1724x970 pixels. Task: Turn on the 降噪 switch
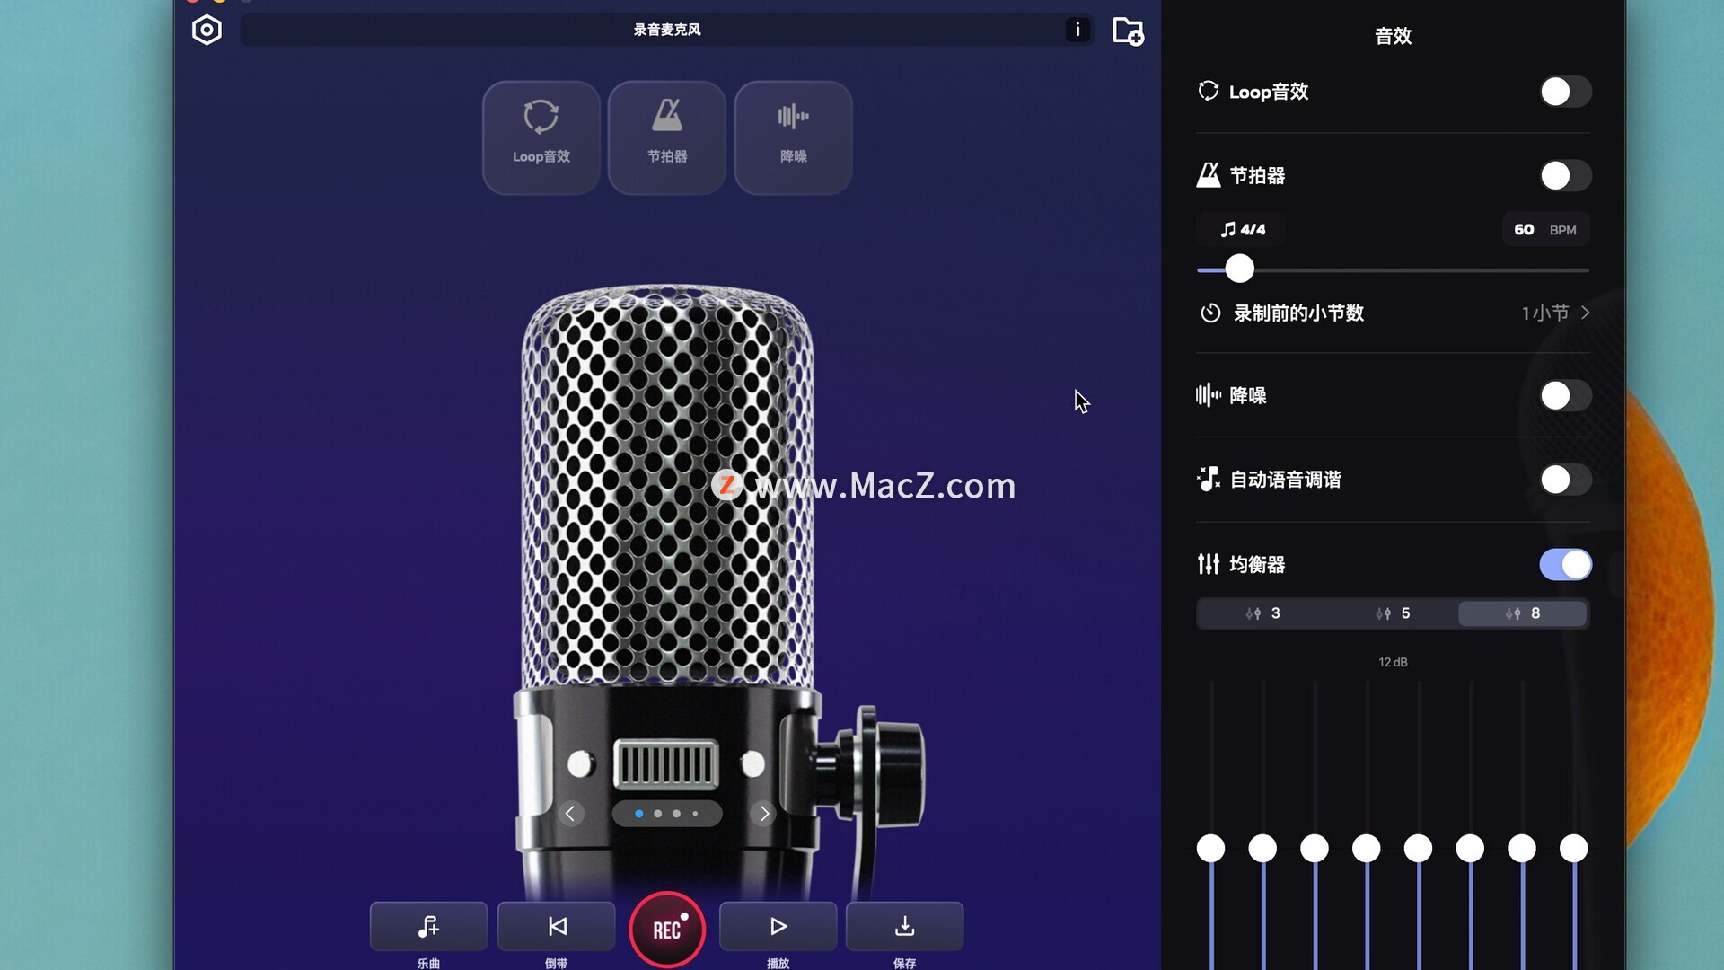[x=1565, y=395]
